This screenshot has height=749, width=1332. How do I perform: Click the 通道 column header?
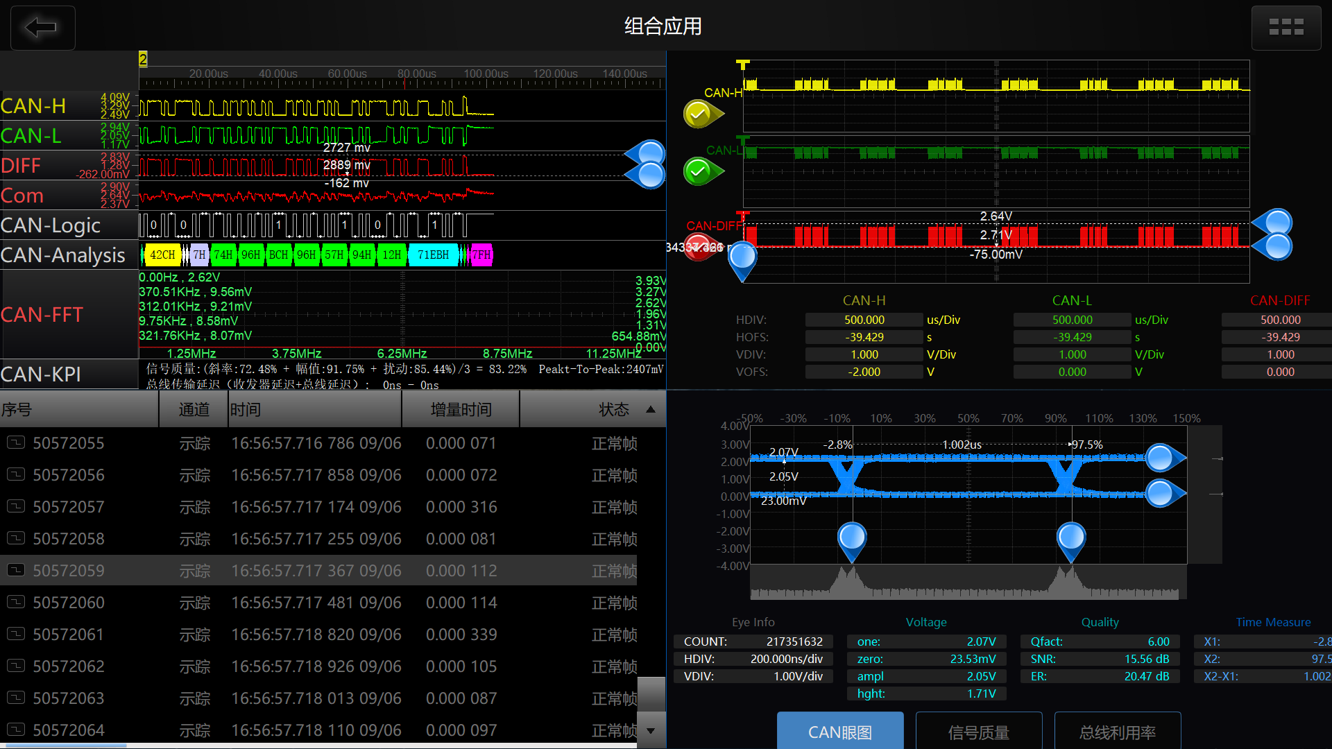point(194,409)
